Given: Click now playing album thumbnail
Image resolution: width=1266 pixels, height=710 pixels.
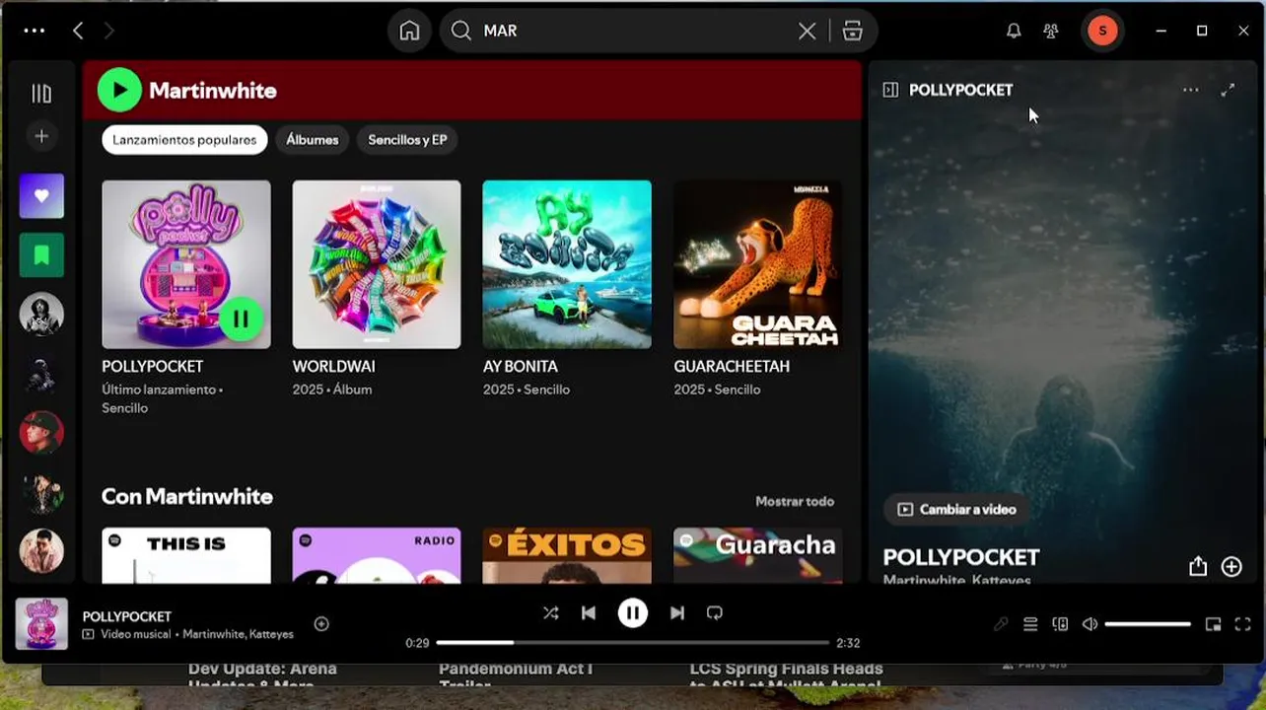Looking at the screenshot, I should click(41, 623).
